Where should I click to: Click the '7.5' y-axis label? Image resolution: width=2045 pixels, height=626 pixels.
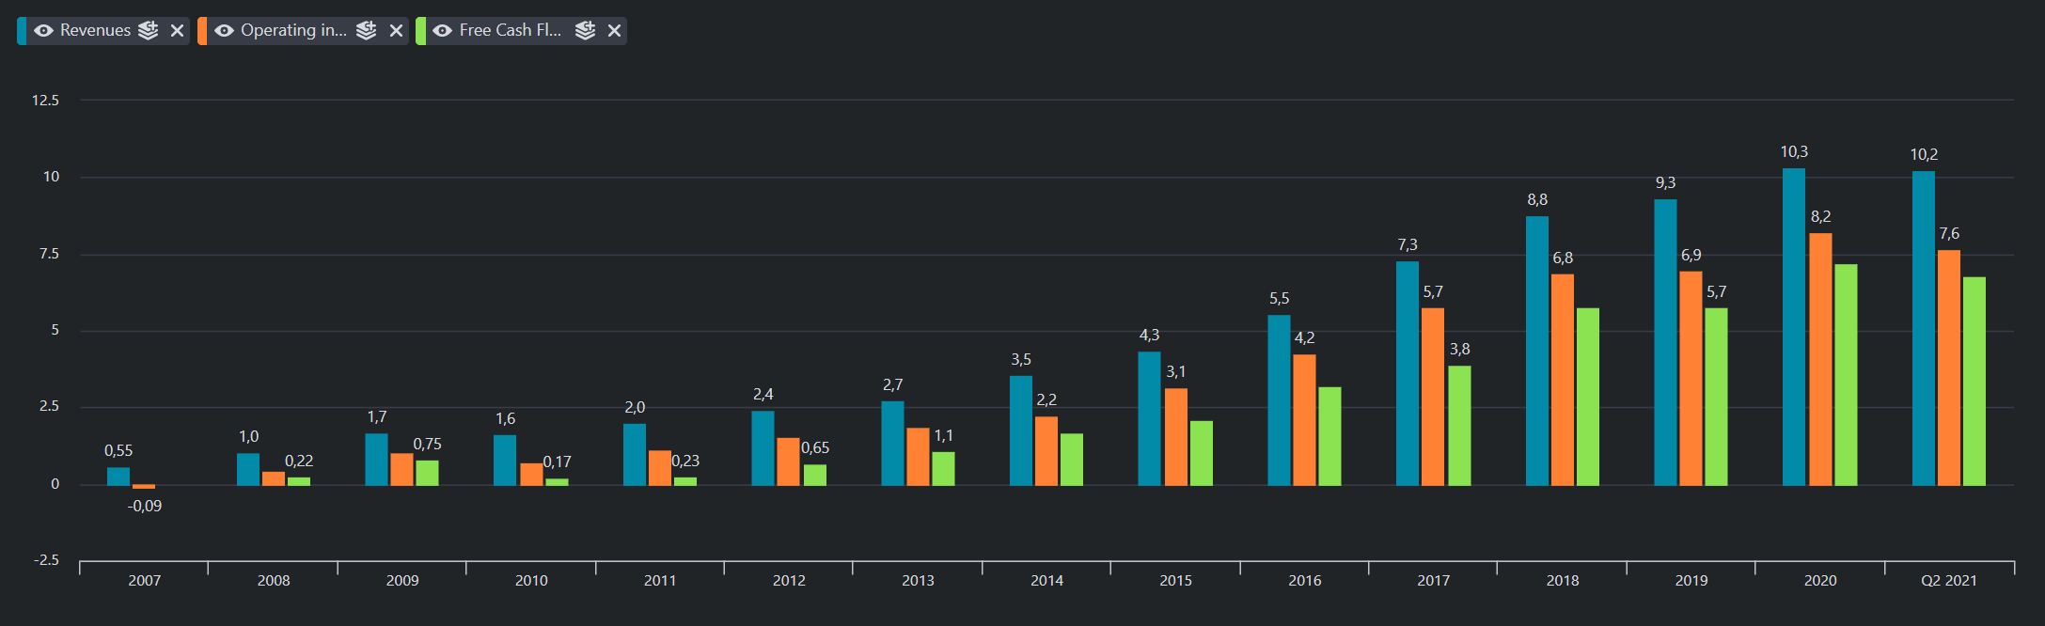pos(49,253)
